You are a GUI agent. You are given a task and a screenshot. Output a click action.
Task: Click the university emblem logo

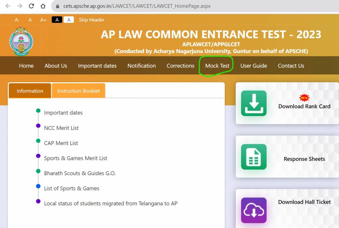(x=21, y=41)
